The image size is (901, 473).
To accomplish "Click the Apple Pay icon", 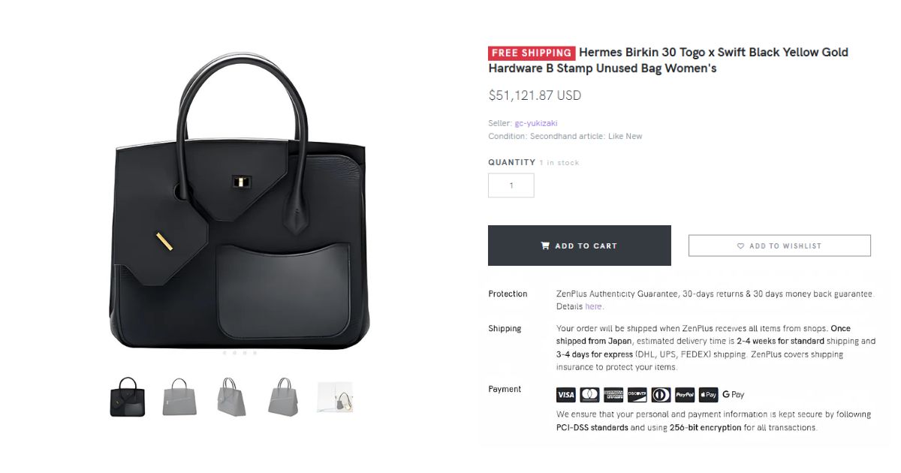I will click(709, 395).
